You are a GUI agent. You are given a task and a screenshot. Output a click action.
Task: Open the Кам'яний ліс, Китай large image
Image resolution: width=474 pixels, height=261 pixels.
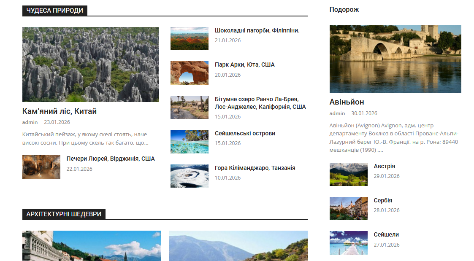tap(91, 65)
